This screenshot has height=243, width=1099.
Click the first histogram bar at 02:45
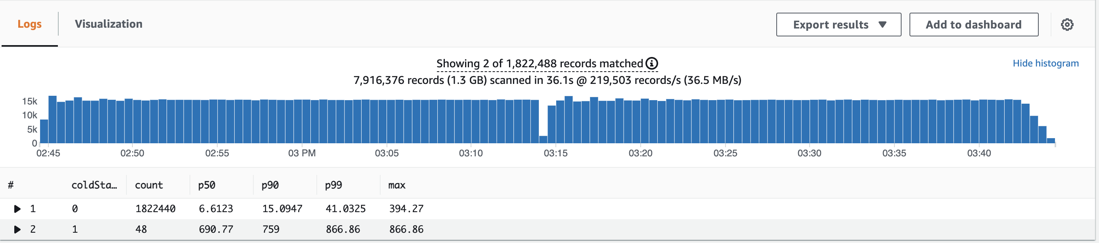click(44, 131)
